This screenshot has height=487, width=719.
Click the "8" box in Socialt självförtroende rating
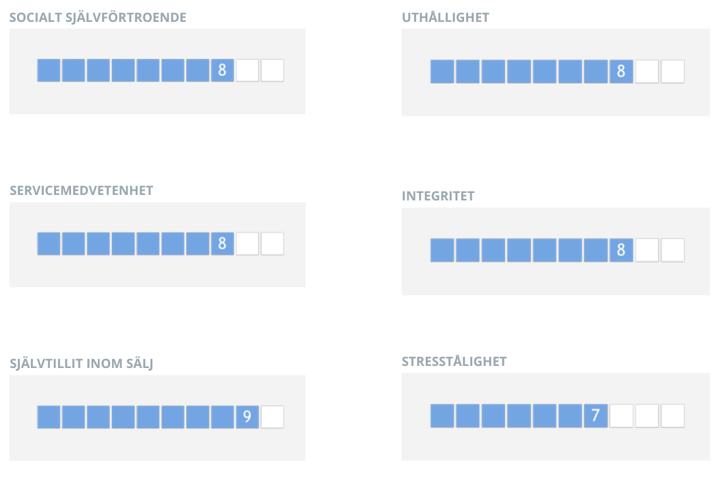[x=222, y=70]
